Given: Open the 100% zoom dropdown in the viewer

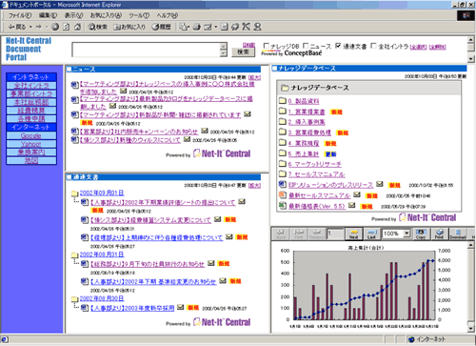Looking at the screenshot, I should [407, 234].
